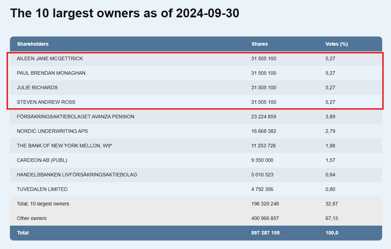The width and height of the screenshot is (391, 249).
Task: Click the 'Total, 10 largest owners' label
Action: 43,204
